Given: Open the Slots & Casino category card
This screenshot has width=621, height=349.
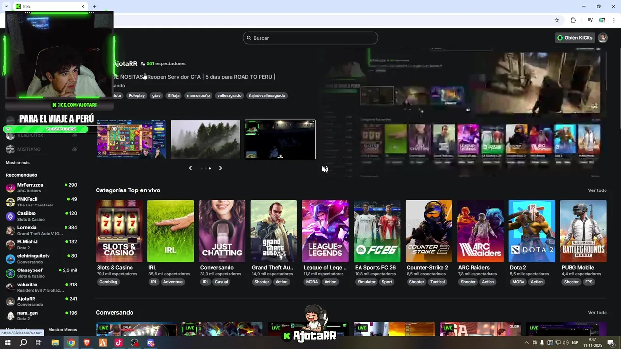Looking at the screenshot, I should click(x=119, y=231).
